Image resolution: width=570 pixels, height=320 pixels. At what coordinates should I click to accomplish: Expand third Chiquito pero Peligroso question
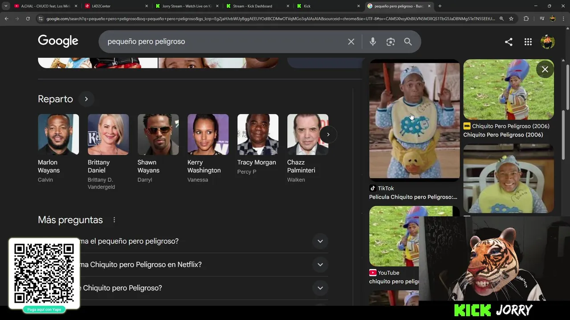[320, 288]
